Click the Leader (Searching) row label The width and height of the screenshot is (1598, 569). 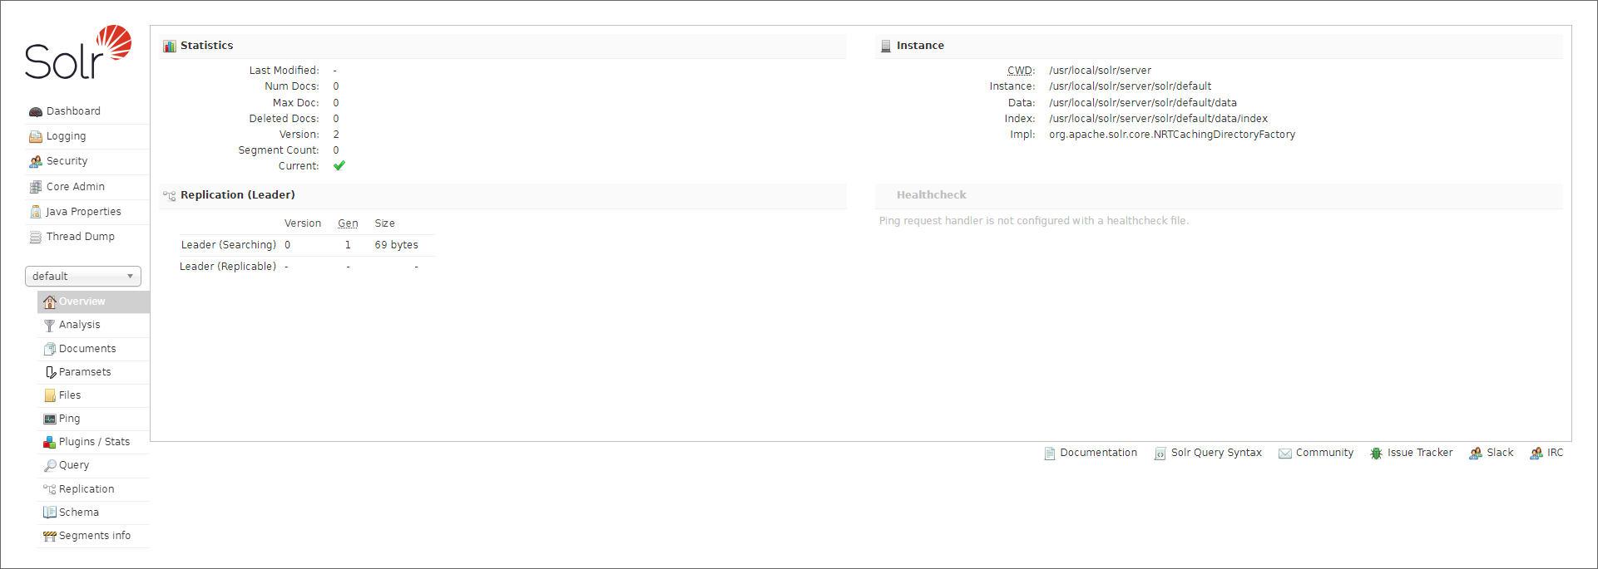tap(229, 245)
